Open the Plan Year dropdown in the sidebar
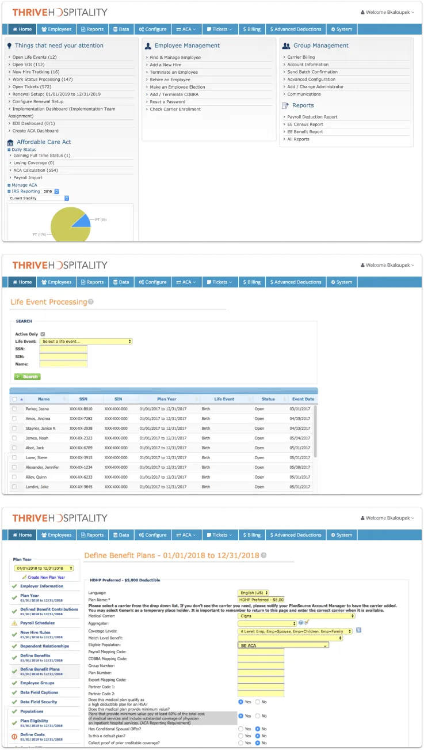The width and height of the screenshot is (424, 750). pyautogui.click(x=44, y=568)
